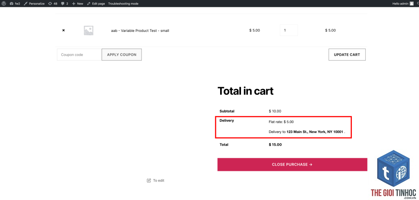Open aab - Variable Product Test - small link
The width and height of the screenshot is (419, 200).
click(140, 31)
